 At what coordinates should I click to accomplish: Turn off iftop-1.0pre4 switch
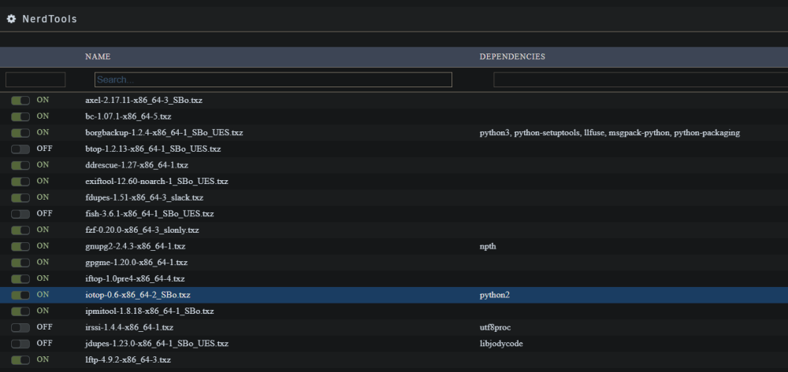point(20,278)
